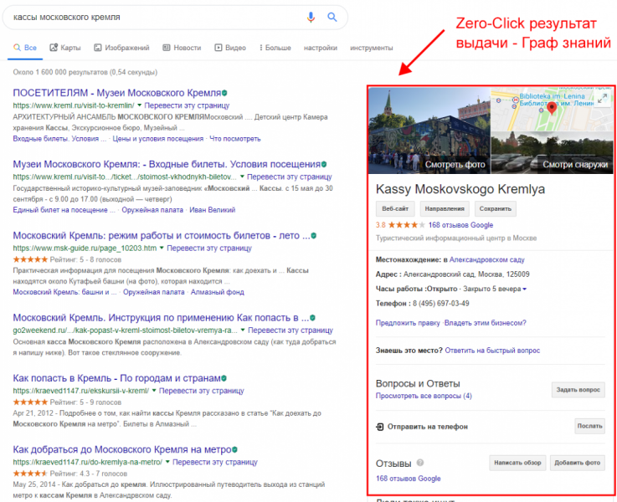
Task: Click the shield icon next to the msk-guide result title
Action: tap(314, 235)
